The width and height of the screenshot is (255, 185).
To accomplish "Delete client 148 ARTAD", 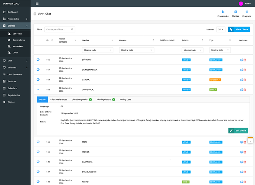I will tap(245, 182).
